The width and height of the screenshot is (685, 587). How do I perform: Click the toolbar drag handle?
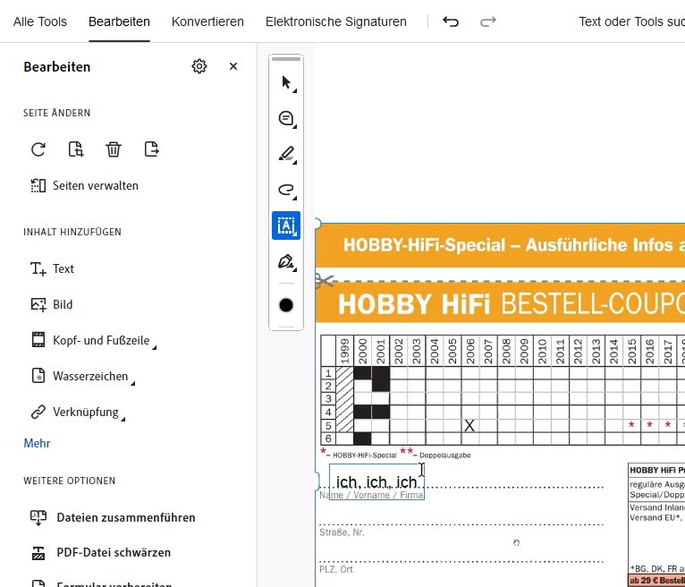pyautogui.click(x=286, y=59)
